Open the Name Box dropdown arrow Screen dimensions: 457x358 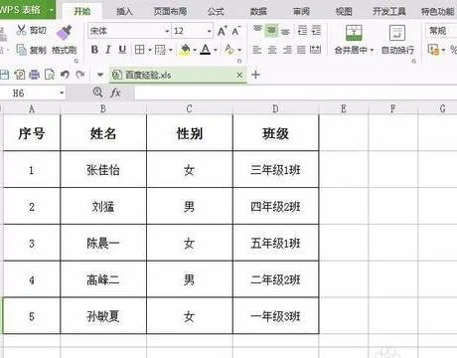click(62, 93)
